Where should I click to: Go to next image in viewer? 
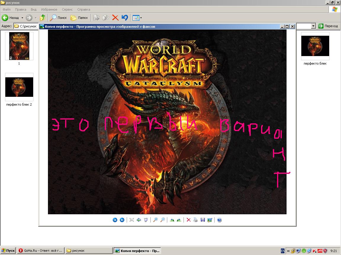pyautogui.click(x=122, y=220)
